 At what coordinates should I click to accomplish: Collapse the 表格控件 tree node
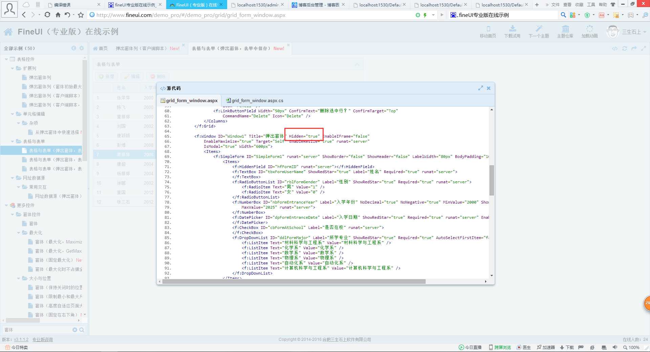6,59
